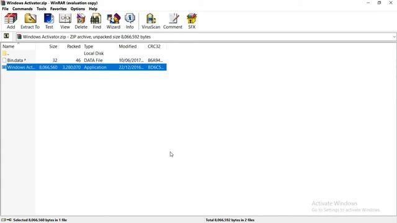Sort the list by the Type column
This screenshot has height=223, width=397.
coord(100,46)
